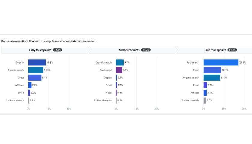
Task: Click the 'Affiliate' label in Early touchpoints
Action: (x=19, y=85)
